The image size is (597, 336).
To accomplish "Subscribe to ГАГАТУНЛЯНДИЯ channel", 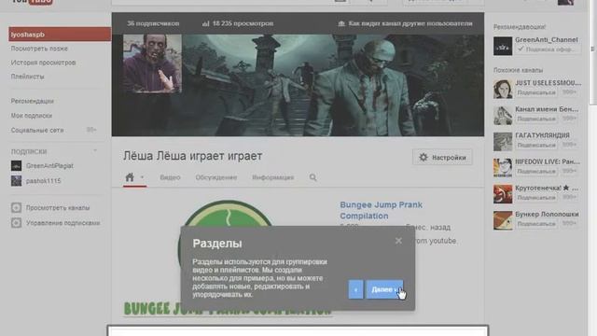I will [x=536, y=146].
